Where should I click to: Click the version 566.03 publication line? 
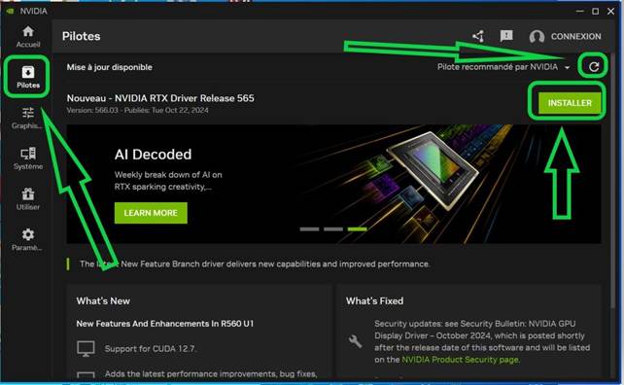137,110
